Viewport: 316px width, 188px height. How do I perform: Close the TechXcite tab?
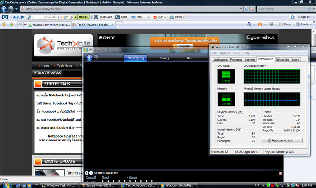112,24
